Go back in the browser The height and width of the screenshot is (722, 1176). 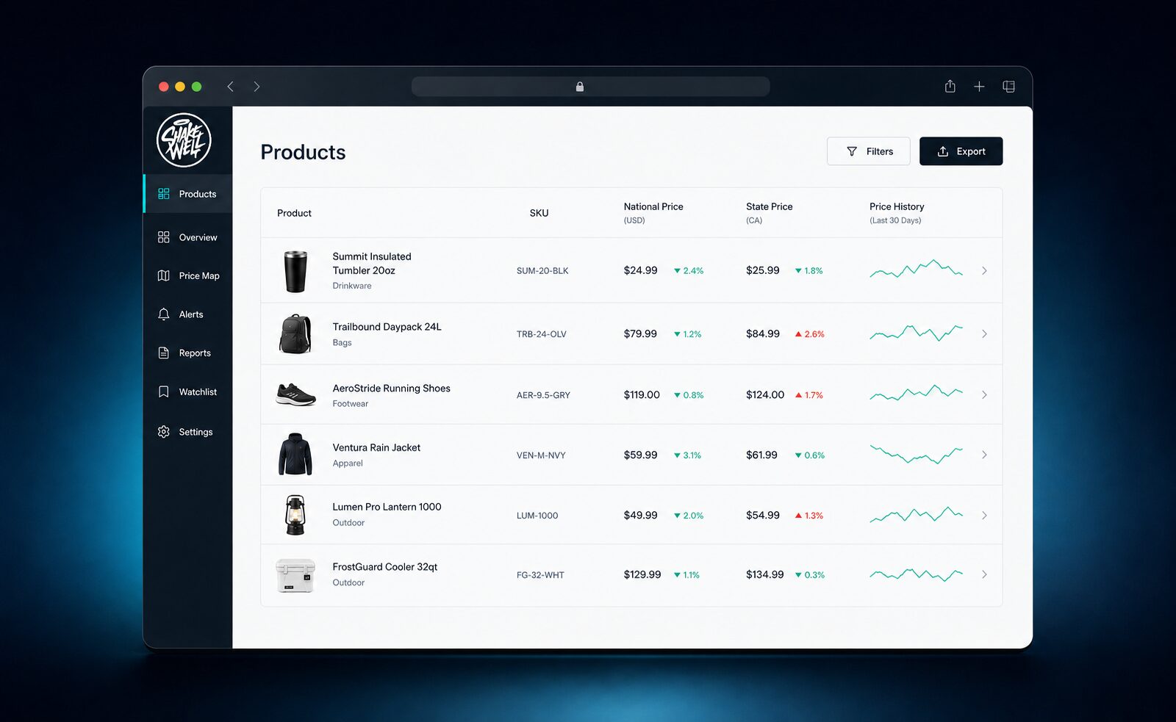click(230, 87)
